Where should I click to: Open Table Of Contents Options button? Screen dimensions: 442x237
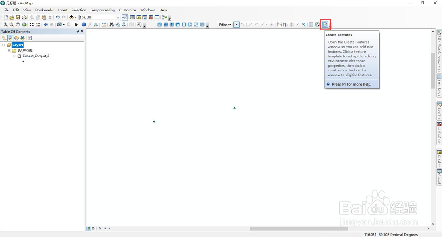pyautogui.click(x=30, y=38)
